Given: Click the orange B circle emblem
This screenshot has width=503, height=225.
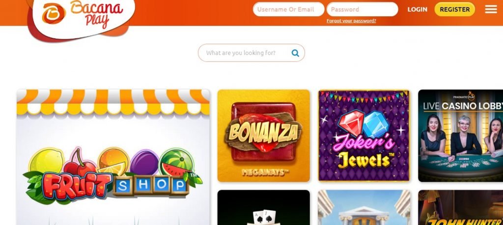Looking at the screenshot, I should 54,13.
